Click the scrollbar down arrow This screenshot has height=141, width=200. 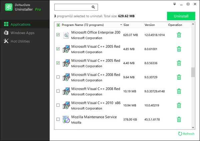[193, 127]
